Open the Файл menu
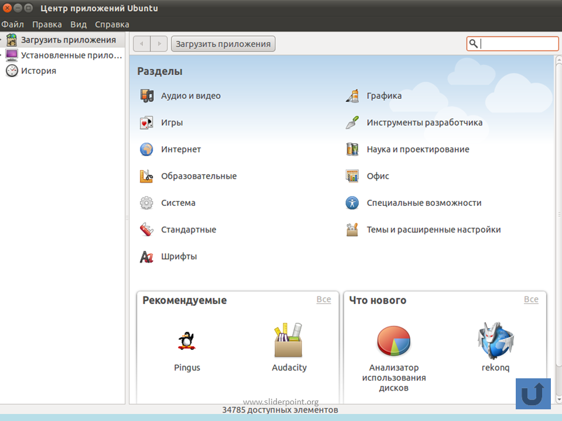This screenshot has height=421, width=562. coord(12,25)
